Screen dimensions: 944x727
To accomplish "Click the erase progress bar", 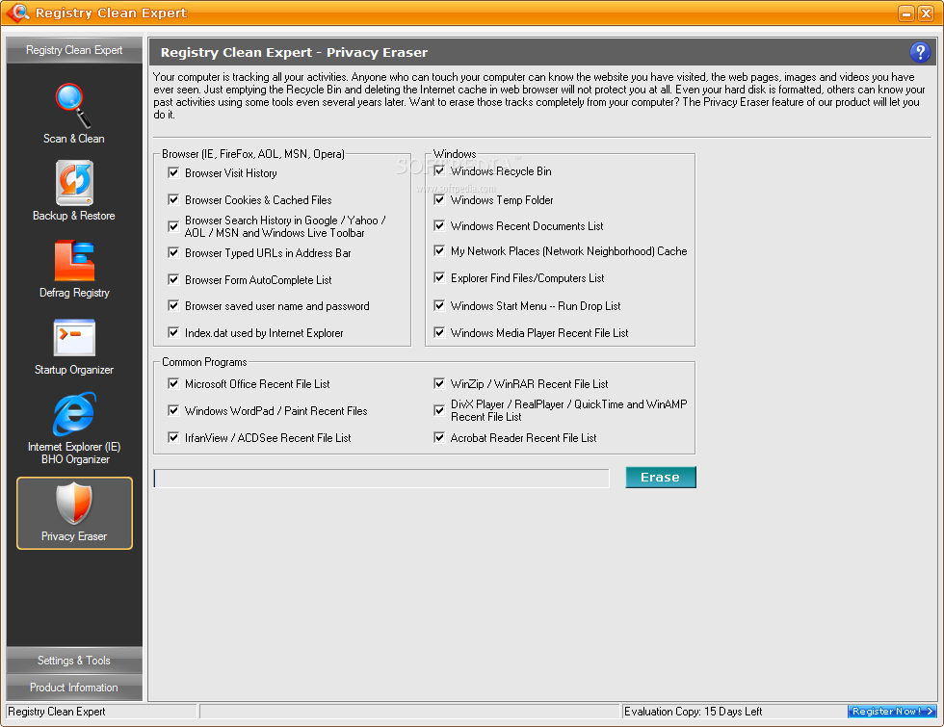I will coord(381,479).
